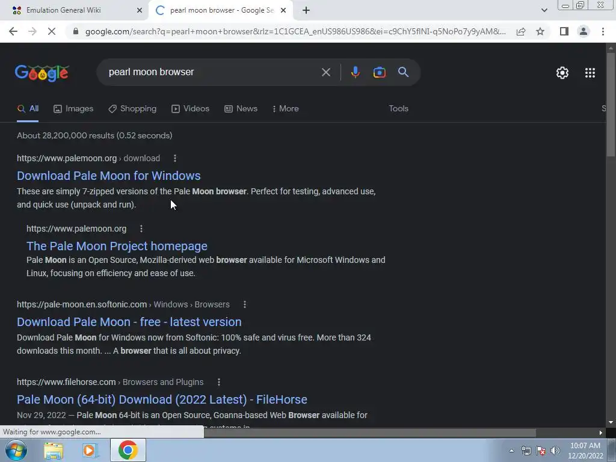This screenshot has height=462, width=616.
Task: Stop loading the page
Action: (x=52, y=31)
